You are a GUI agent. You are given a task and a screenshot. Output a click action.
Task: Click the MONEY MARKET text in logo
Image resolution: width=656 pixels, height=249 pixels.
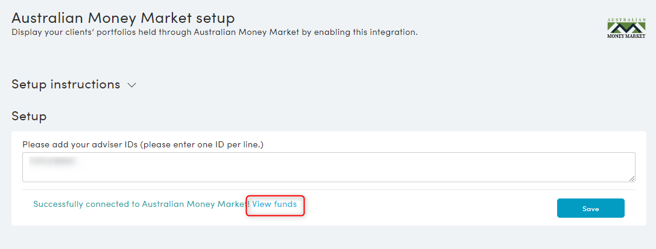point(625,36)
